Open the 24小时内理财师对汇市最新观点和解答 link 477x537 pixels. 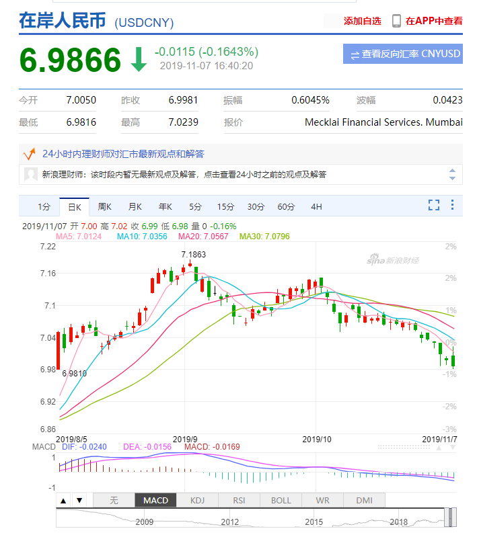(123, 154)
